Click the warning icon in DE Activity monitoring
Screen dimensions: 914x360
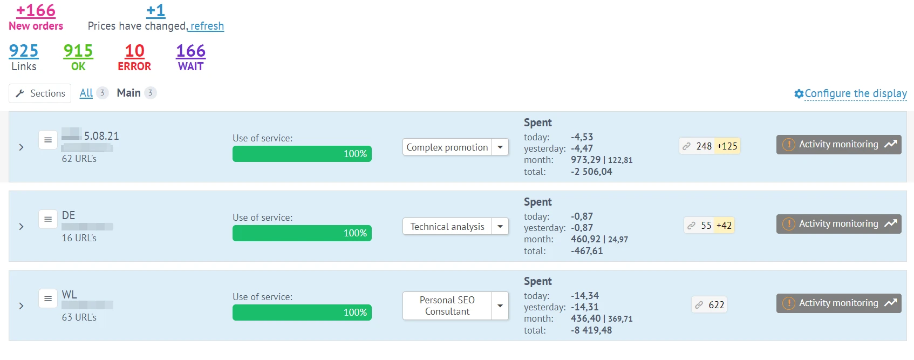click(788, 224)
